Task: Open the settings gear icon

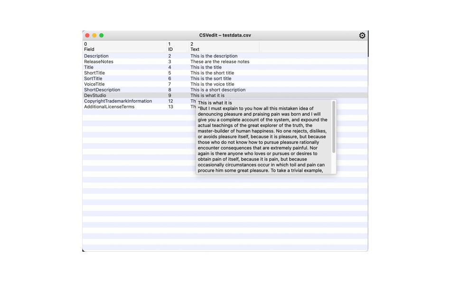Action: point(362,36)
